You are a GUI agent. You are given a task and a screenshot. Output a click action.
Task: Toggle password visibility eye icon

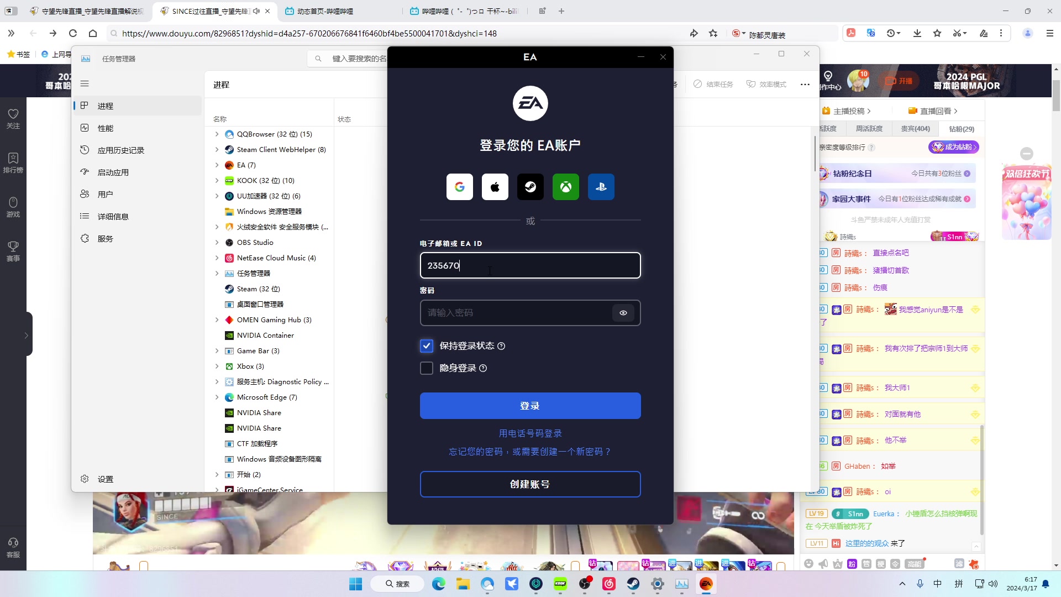tap(623, 313)
